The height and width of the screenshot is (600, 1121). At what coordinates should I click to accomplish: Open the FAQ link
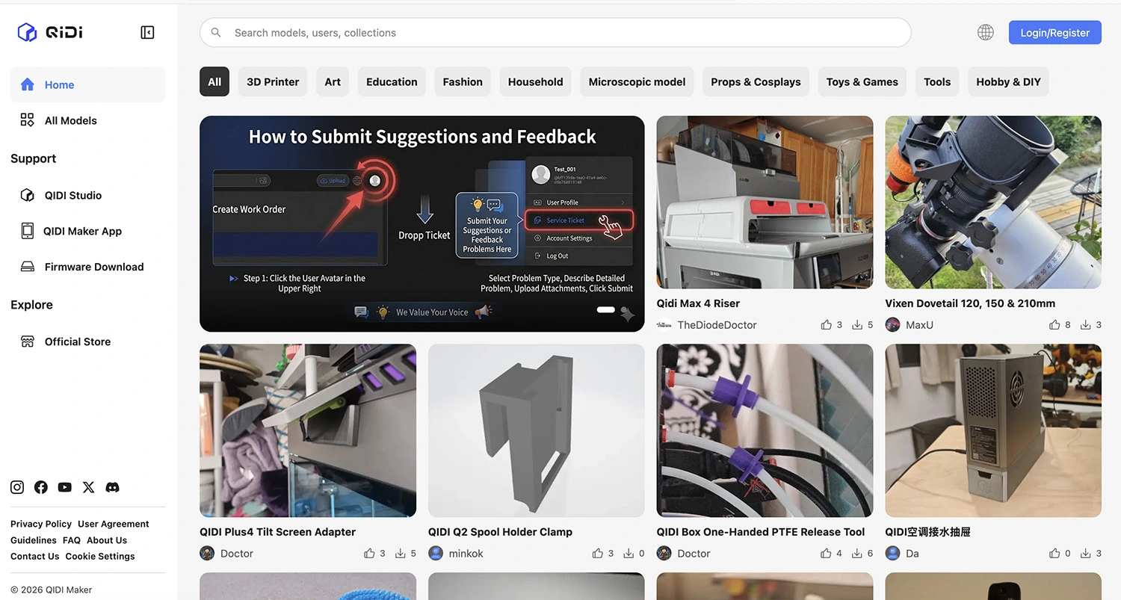click(x=72, y=540)
